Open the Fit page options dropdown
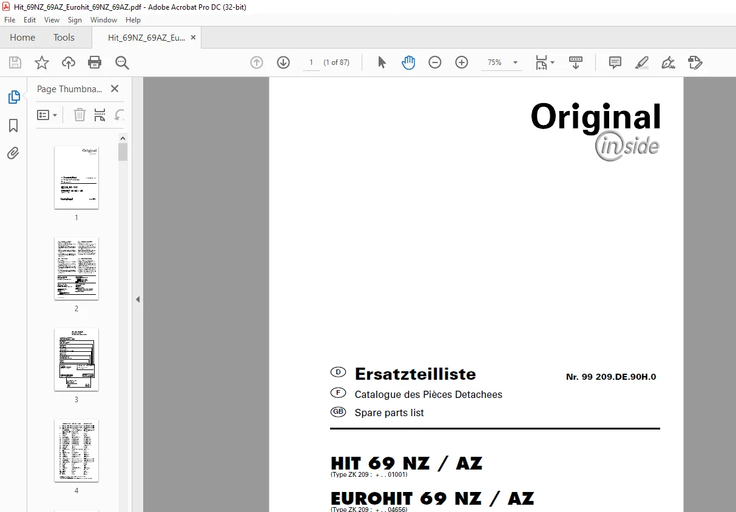736x512 pixels. [x=545, y=62]
